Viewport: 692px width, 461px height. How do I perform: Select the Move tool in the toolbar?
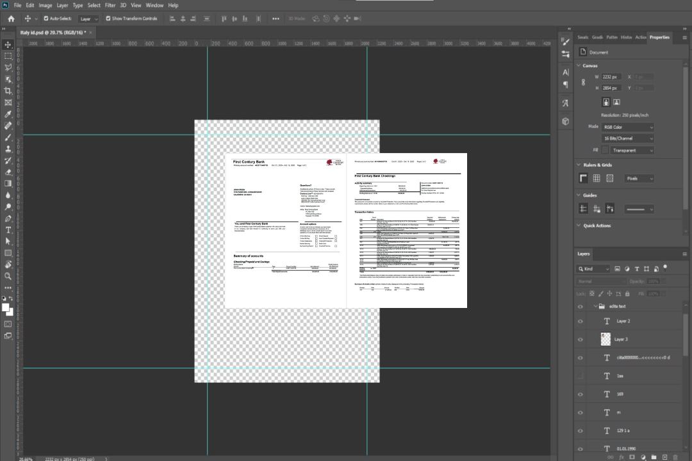(x=8, y=44)
